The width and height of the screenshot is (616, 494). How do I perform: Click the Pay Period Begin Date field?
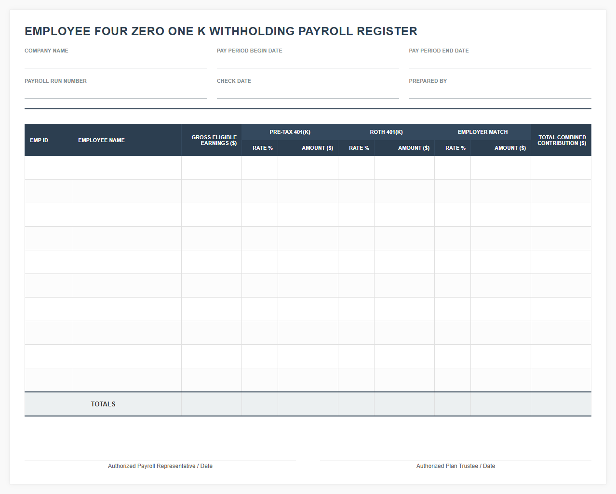[308, 62]
